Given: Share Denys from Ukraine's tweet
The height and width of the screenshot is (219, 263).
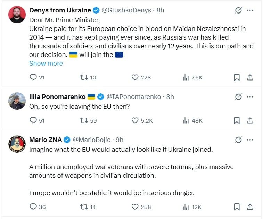Looking at the screenshot, I should click(x=250, y=77).
